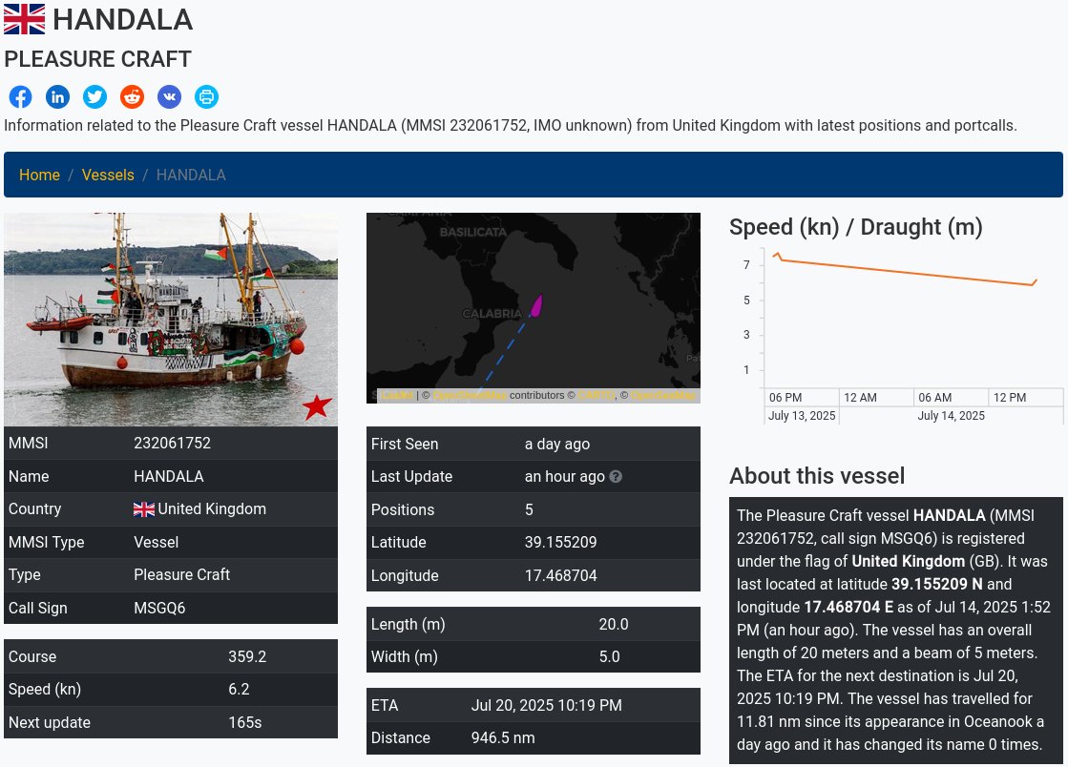The image size is (1068, 767).
Task: Click Positions value 5
Action: 530,509
